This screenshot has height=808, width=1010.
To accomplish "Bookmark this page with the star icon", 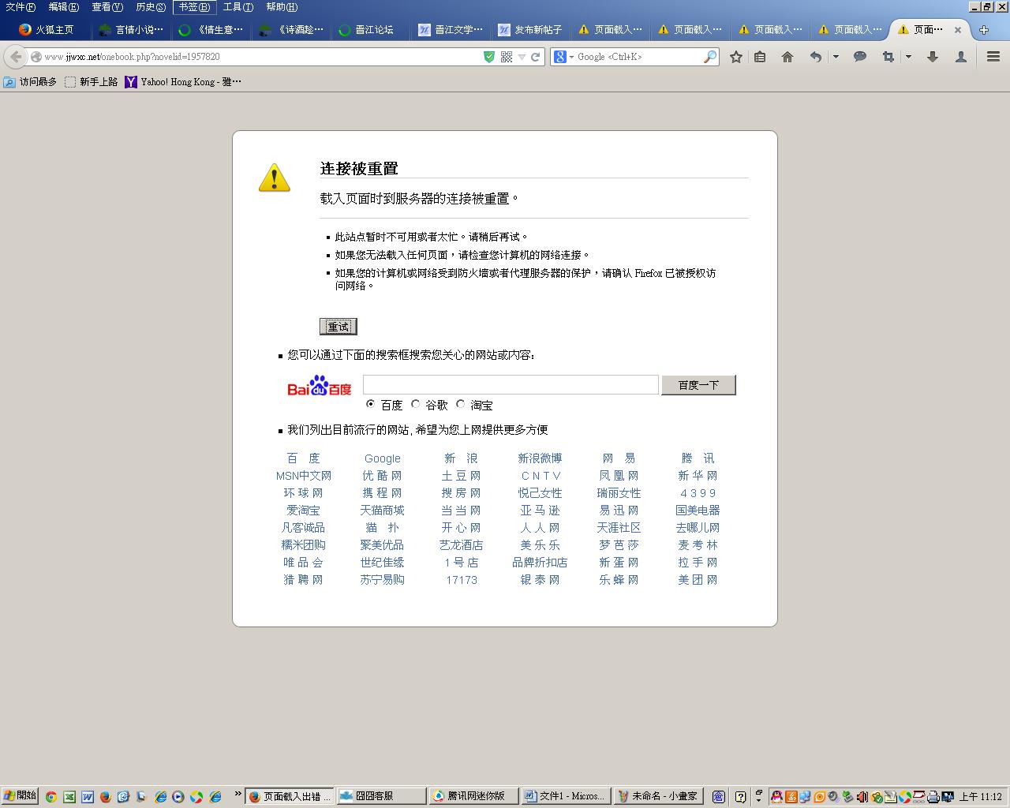I will click(736, 57).
